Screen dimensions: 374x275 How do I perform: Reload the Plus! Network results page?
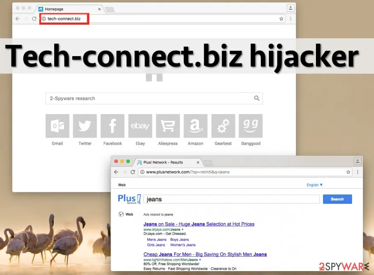click(133, 172)
